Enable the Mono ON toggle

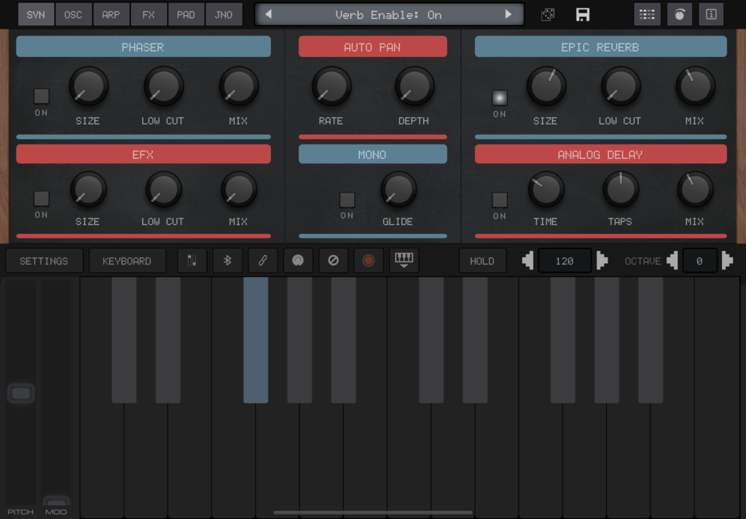click(x=347, y=200)
